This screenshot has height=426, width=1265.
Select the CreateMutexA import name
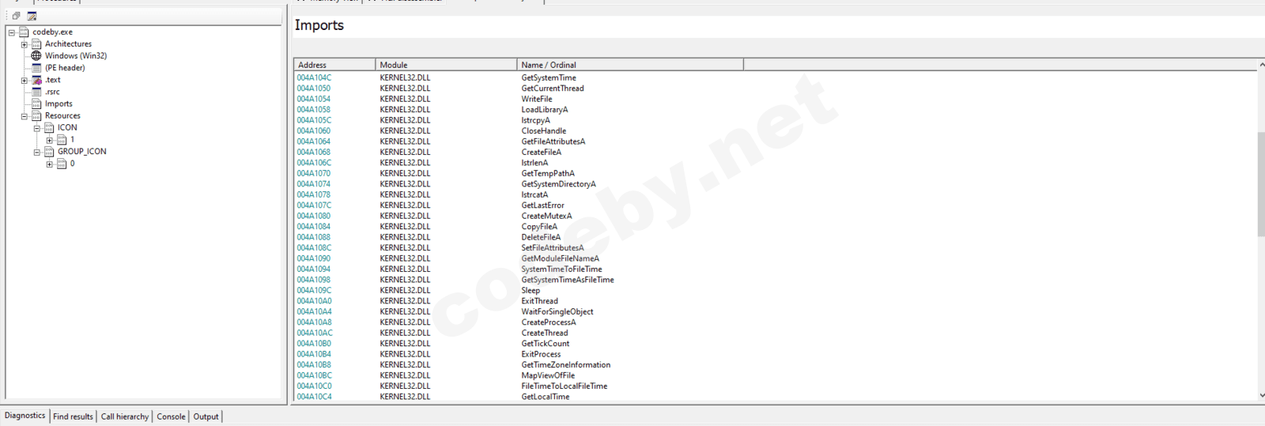point(546,216)
